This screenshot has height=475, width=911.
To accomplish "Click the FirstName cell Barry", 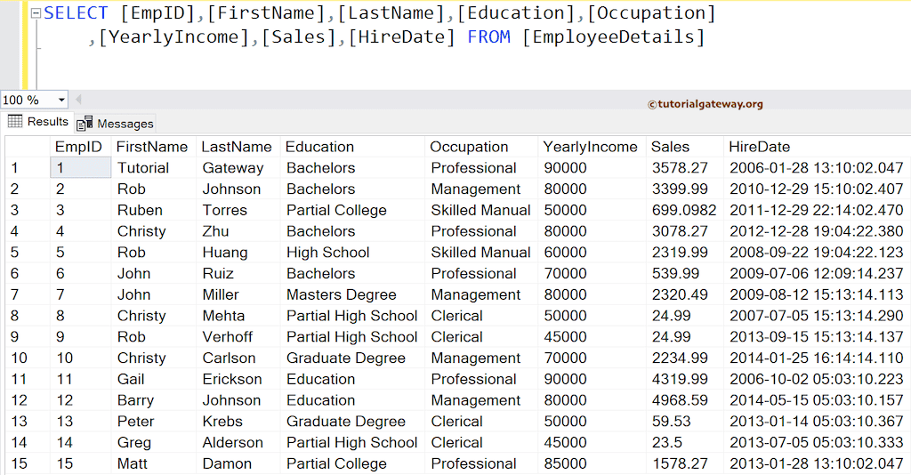I will pyautogui.click(x=154, y=400).
